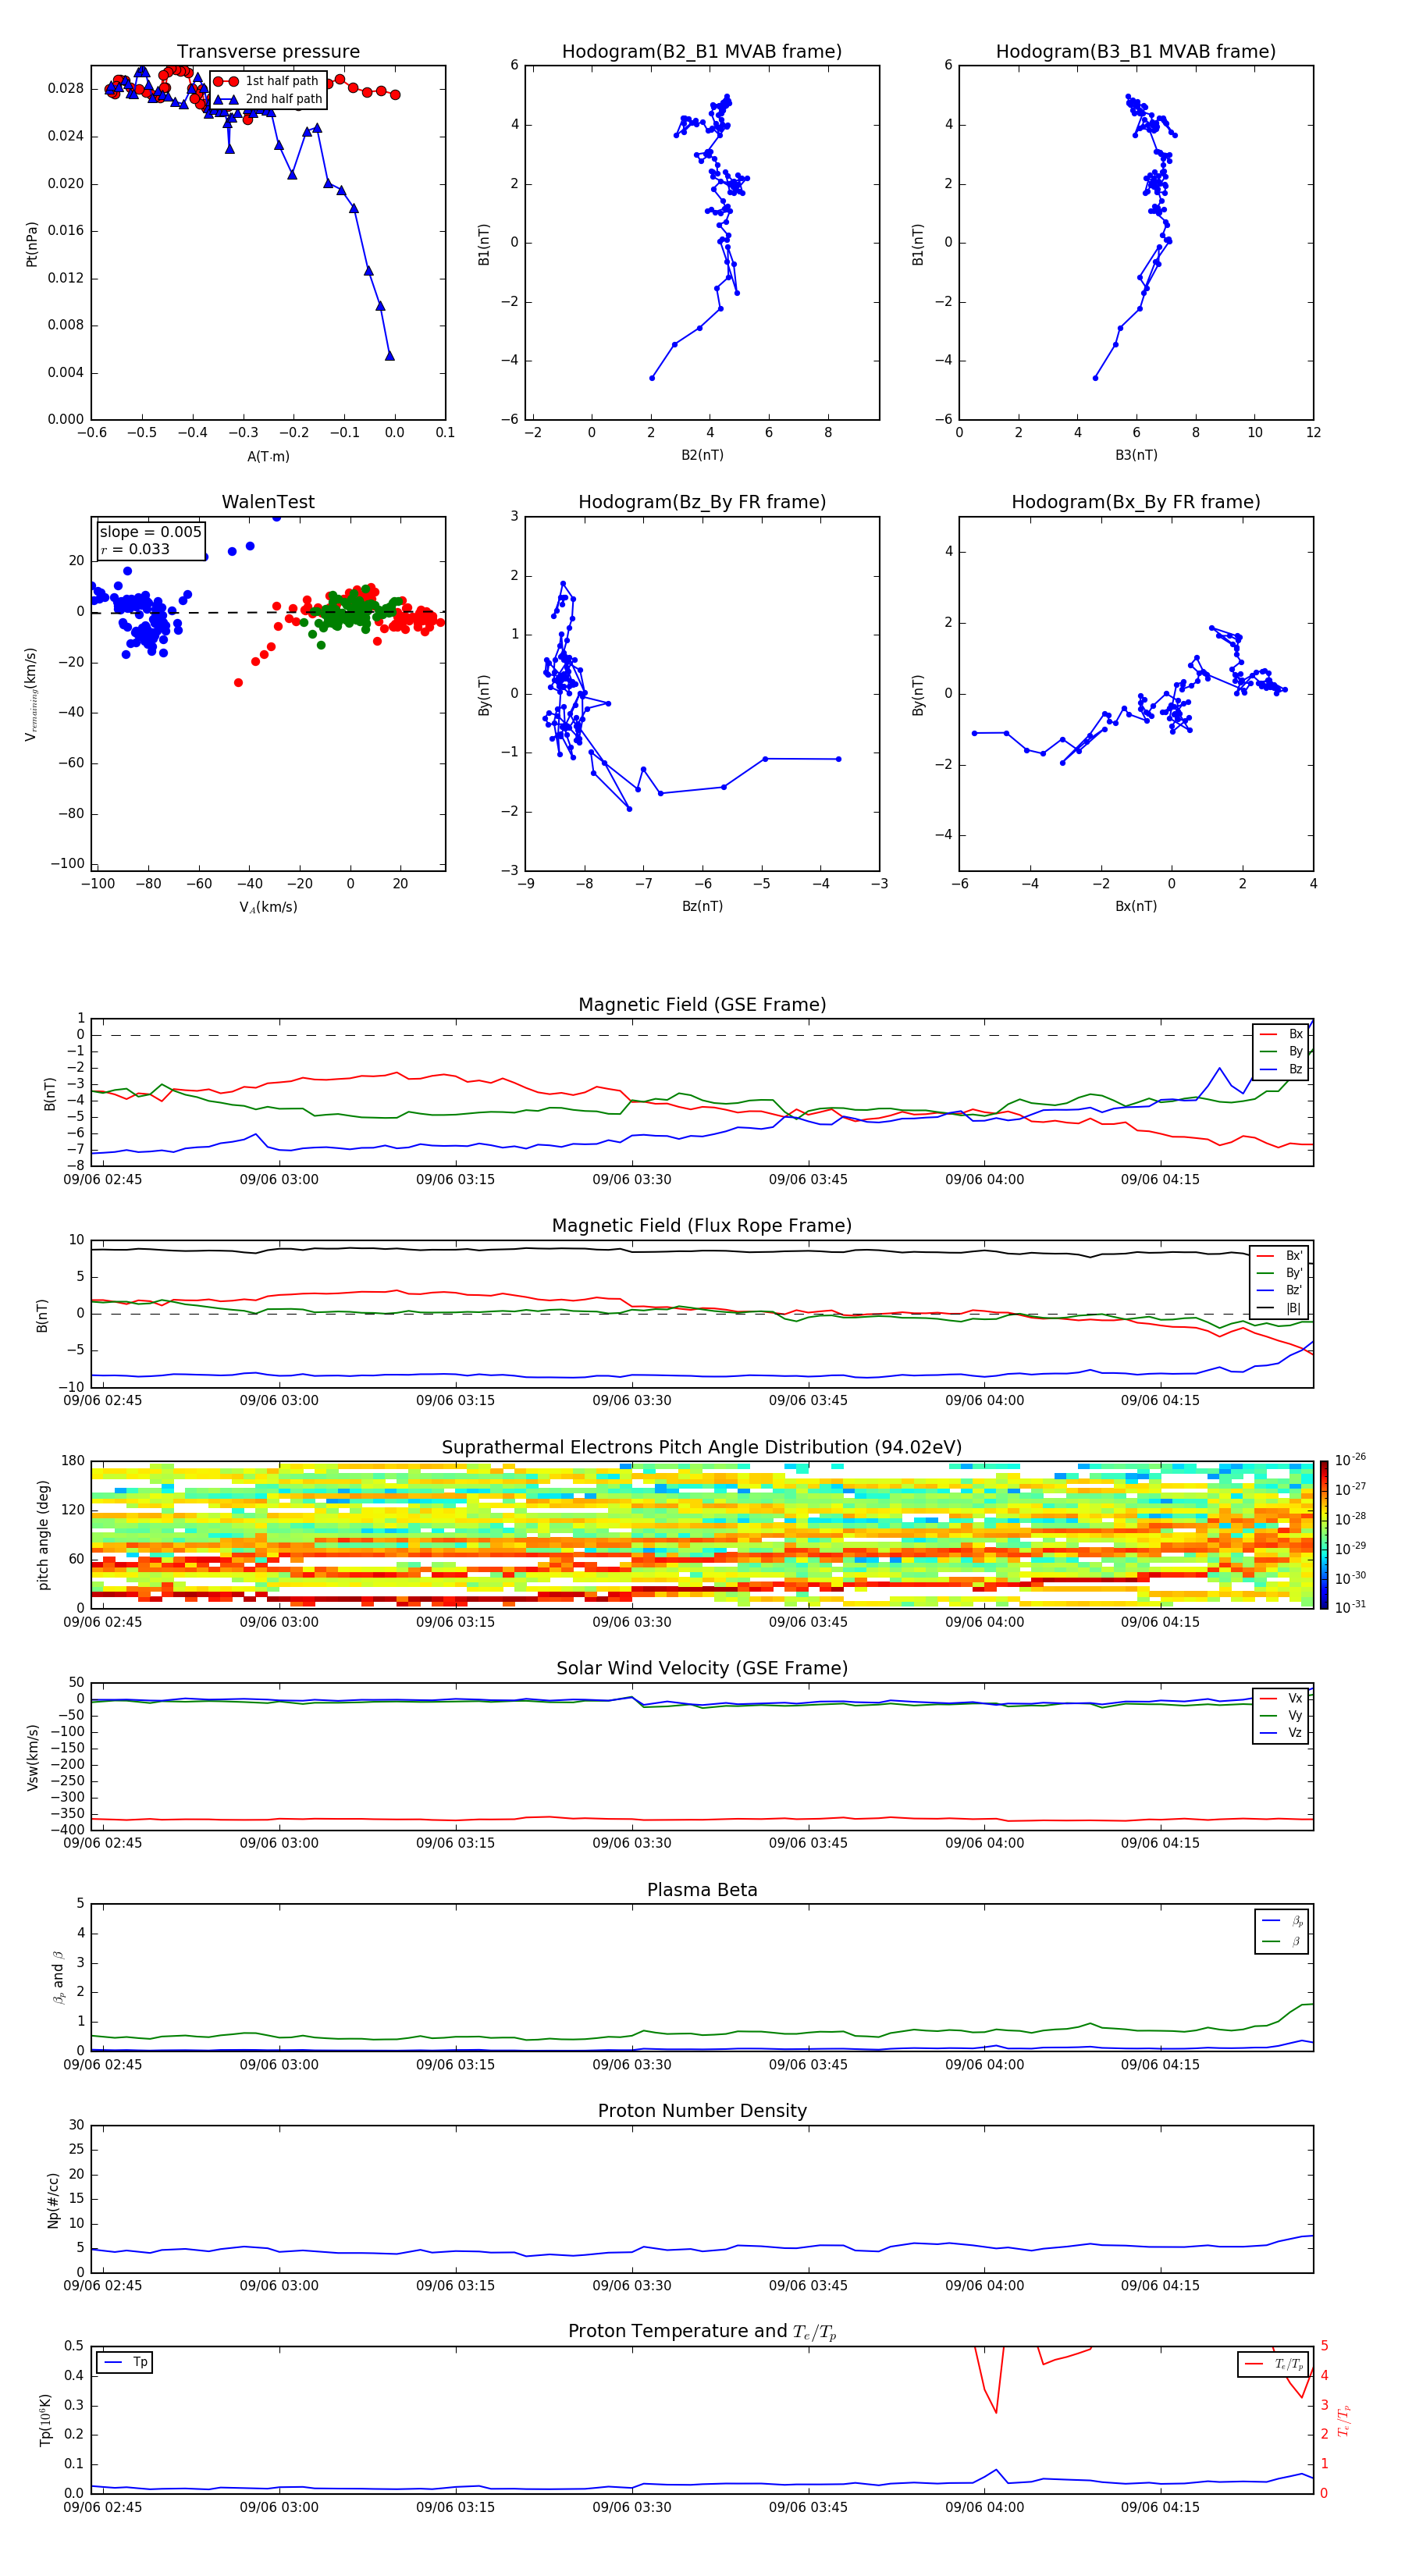
Task: Click the rightmost point in Bz_By hodogram
Action: click(838, 759)
